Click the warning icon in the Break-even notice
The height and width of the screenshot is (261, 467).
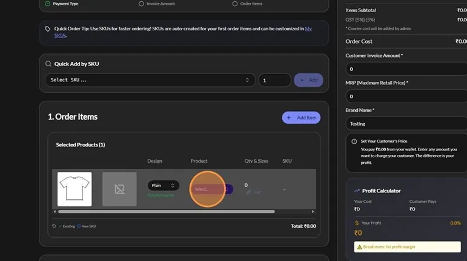pyautogui.click(x=359, y=247)
